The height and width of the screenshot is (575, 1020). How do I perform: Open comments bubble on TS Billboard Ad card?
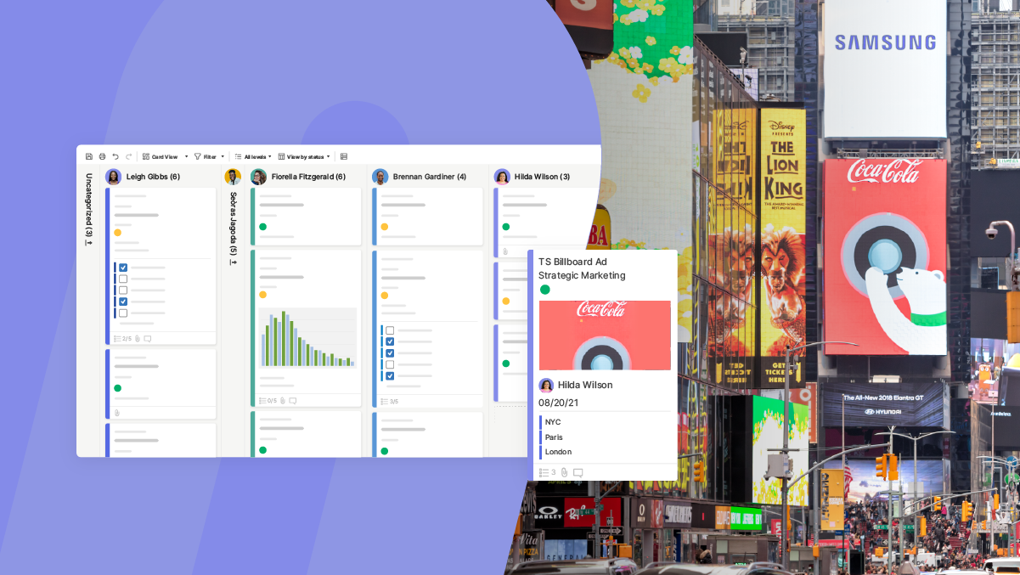pos(580,472)
